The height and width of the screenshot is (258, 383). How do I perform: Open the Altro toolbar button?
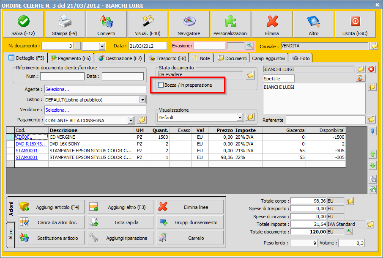tap(314, 24)
